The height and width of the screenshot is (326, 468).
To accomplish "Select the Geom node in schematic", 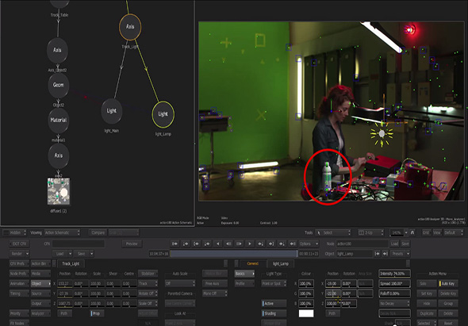I will tap(58, 86).
